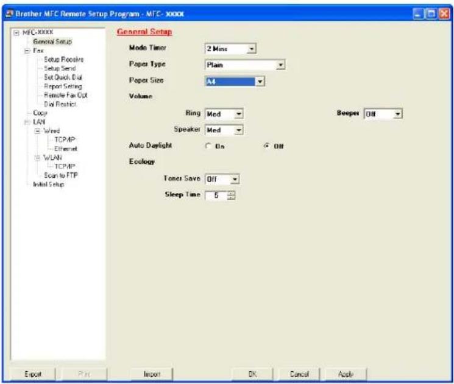
Task: Open the Setup Receive tree item
Action: click(64, 60)
